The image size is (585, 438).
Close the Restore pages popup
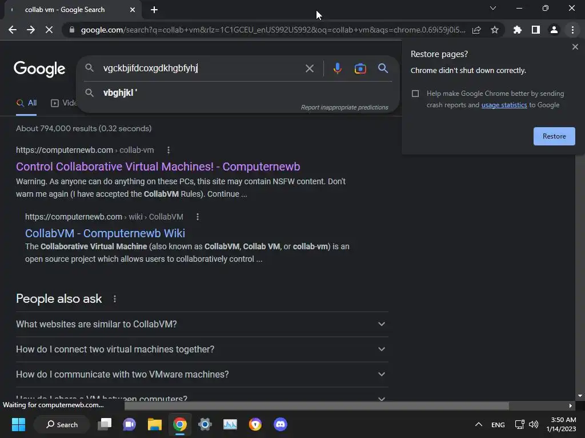575,47
